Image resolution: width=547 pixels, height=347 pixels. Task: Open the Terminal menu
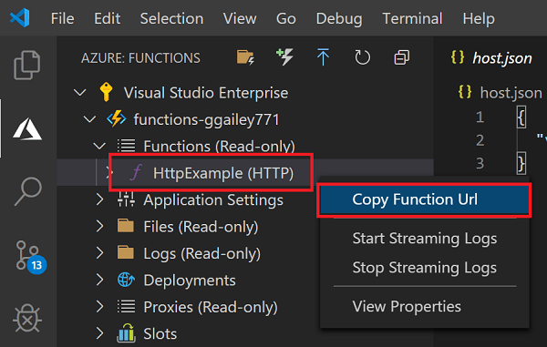coord(412,18)
